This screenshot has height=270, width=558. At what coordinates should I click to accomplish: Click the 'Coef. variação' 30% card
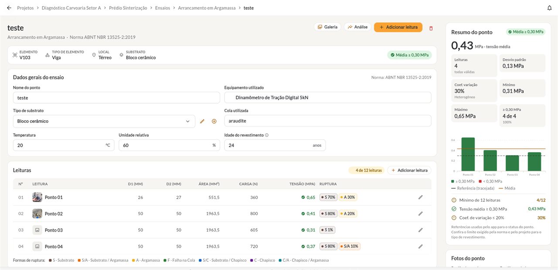474,90
